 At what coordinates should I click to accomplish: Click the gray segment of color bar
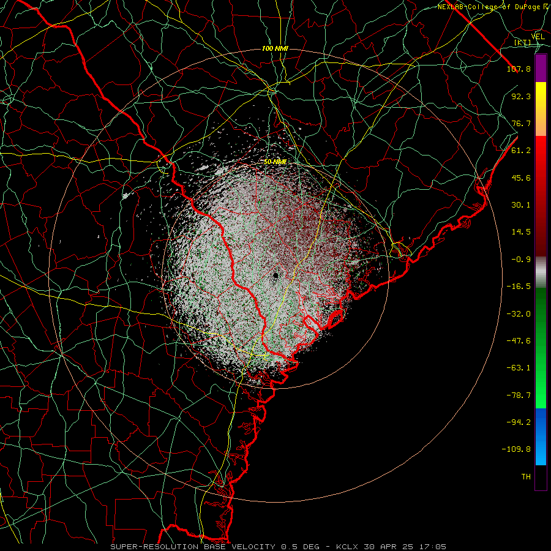pos(541,272)
